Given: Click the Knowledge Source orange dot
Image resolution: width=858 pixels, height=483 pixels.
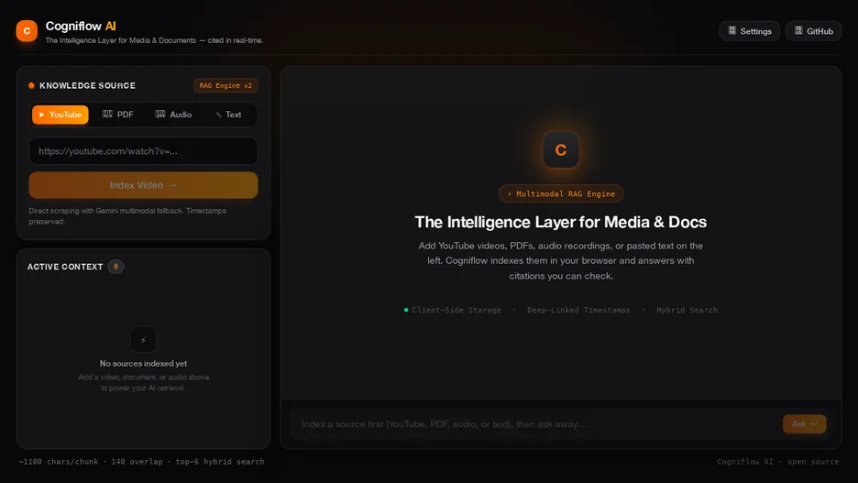Looking at the screenshot, I should [x=31, y=85].
